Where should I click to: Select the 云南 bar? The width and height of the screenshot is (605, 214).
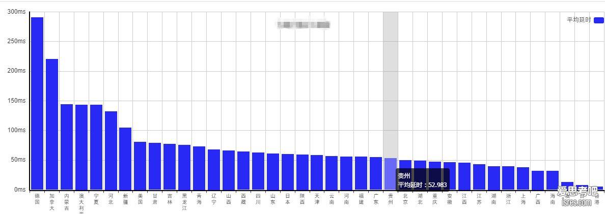(332, 173)
